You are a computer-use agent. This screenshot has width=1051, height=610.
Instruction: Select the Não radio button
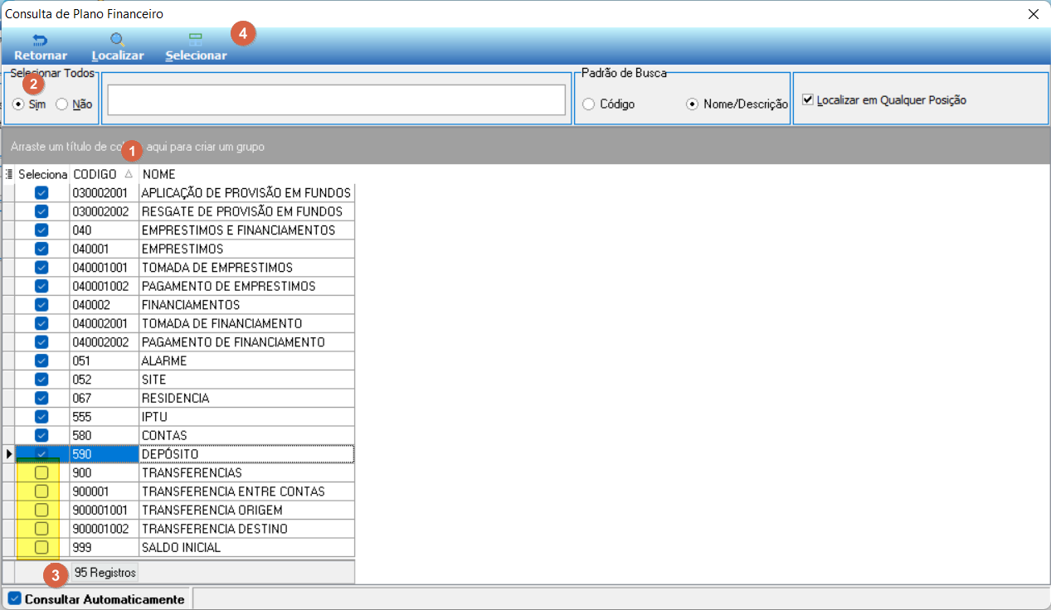click(61, 104)
